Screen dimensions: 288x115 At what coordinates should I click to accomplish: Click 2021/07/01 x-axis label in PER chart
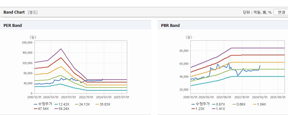pyautogui.click(x=69, y=97)
